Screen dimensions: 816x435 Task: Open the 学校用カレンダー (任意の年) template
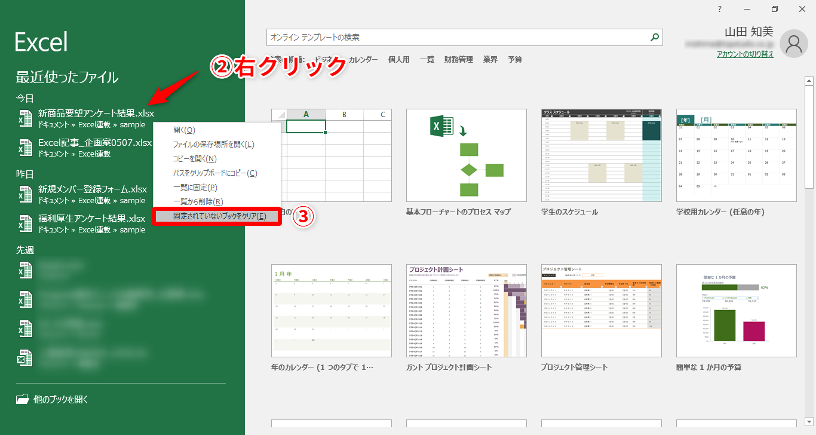pos(737,155)
